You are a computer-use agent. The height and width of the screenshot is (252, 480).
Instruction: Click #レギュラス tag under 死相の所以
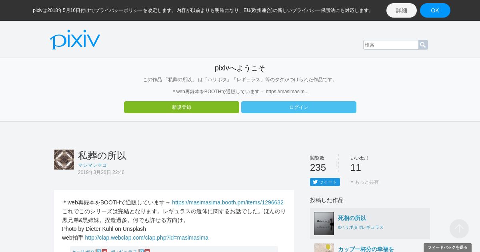tap(372, 227)
